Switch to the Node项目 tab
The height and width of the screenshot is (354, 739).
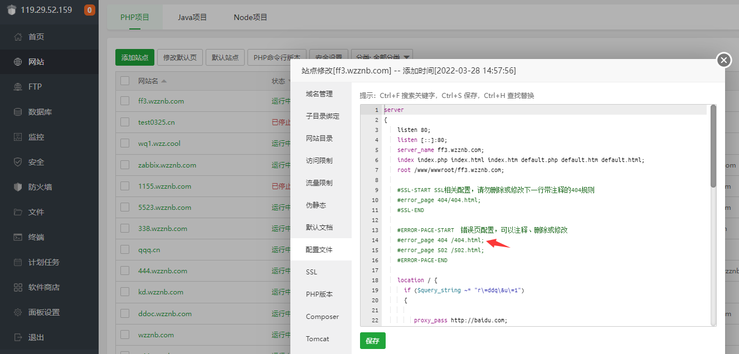click(x=250, y=17)
